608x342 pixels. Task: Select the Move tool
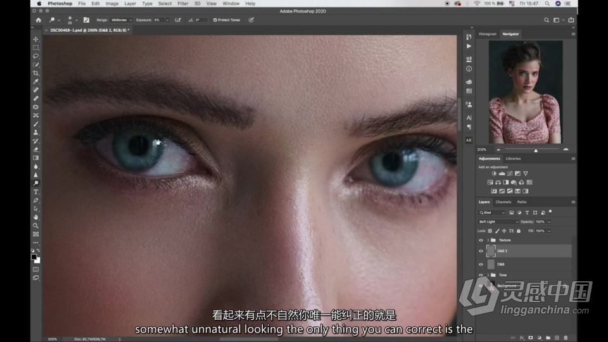(x=35, y=39)
